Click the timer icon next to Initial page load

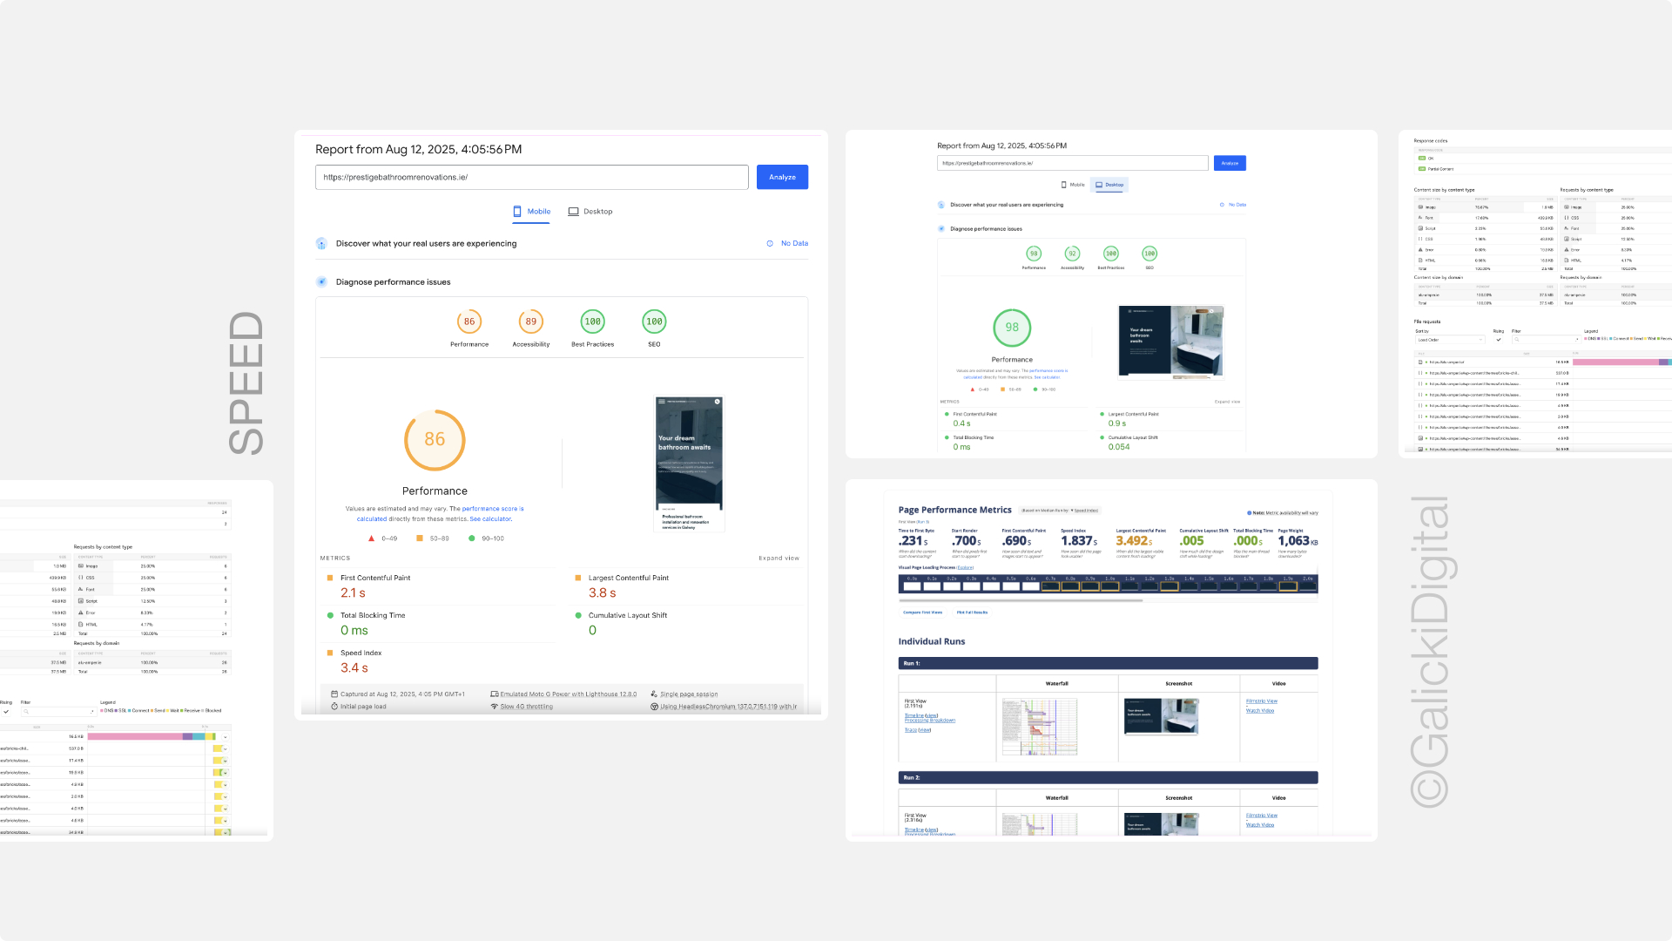pos(334,707)
